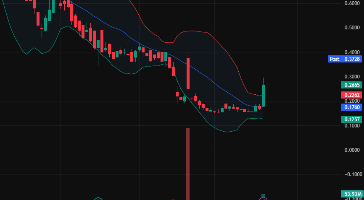
Task: Select the tall red volume bar
Action: coord(188,164)
